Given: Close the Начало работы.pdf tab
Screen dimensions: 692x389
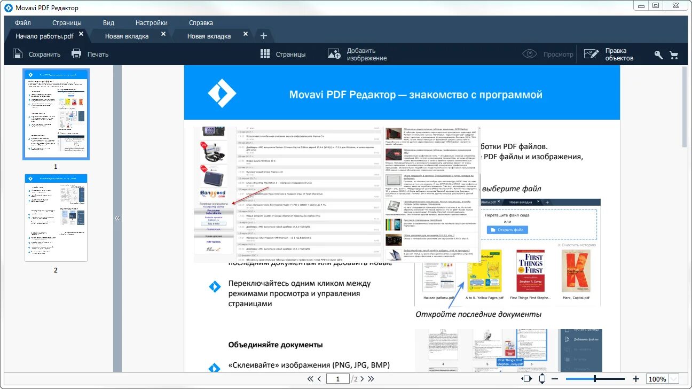Looking at the screenshot, I should pos(81,34).
